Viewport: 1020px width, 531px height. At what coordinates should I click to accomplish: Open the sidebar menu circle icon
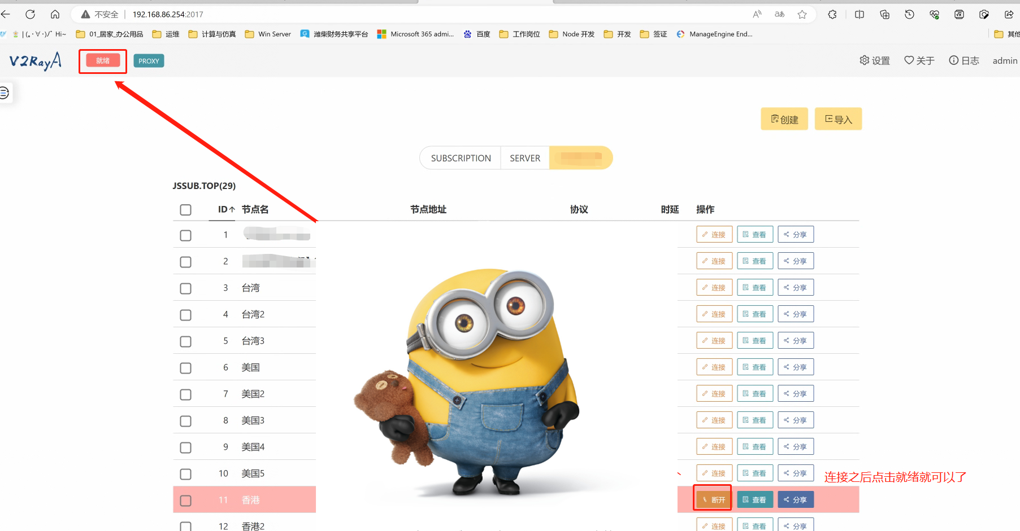tap(5, 93)
